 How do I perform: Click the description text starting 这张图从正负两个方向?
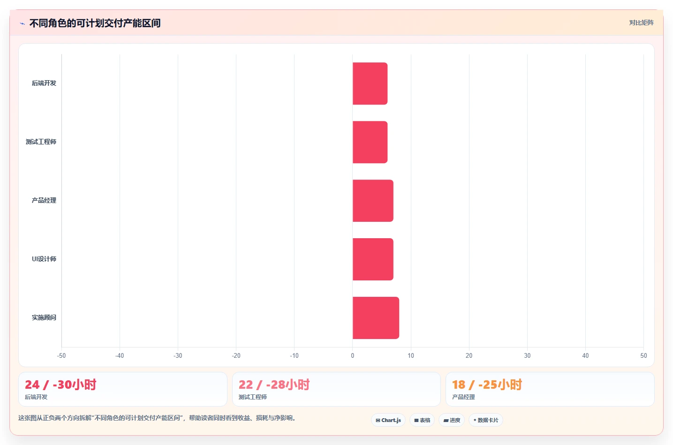pos(158,418)
